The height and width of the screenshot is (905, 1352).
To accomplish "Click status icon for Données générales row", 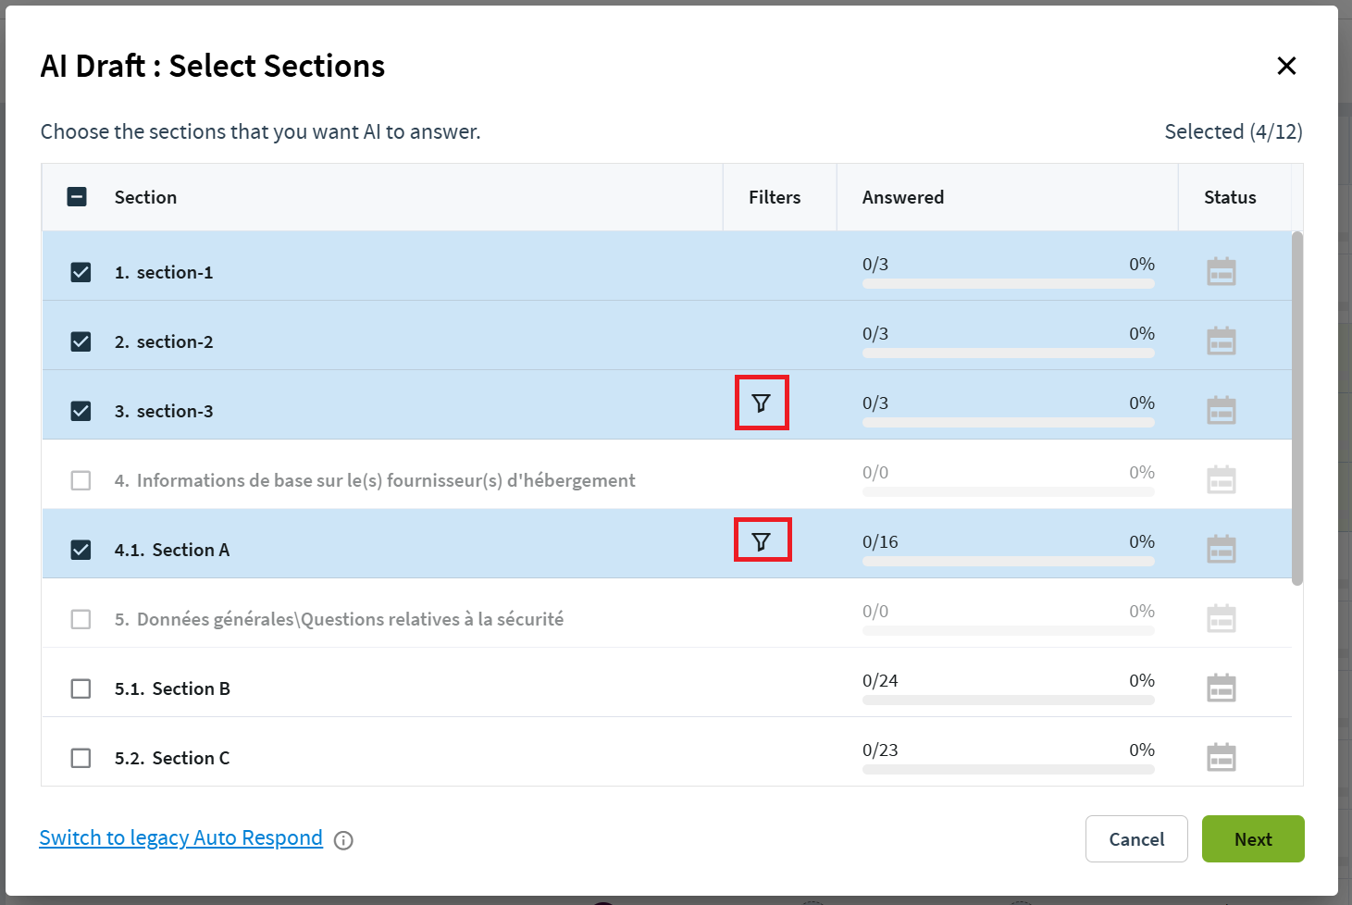I will tap(1222, 618).
